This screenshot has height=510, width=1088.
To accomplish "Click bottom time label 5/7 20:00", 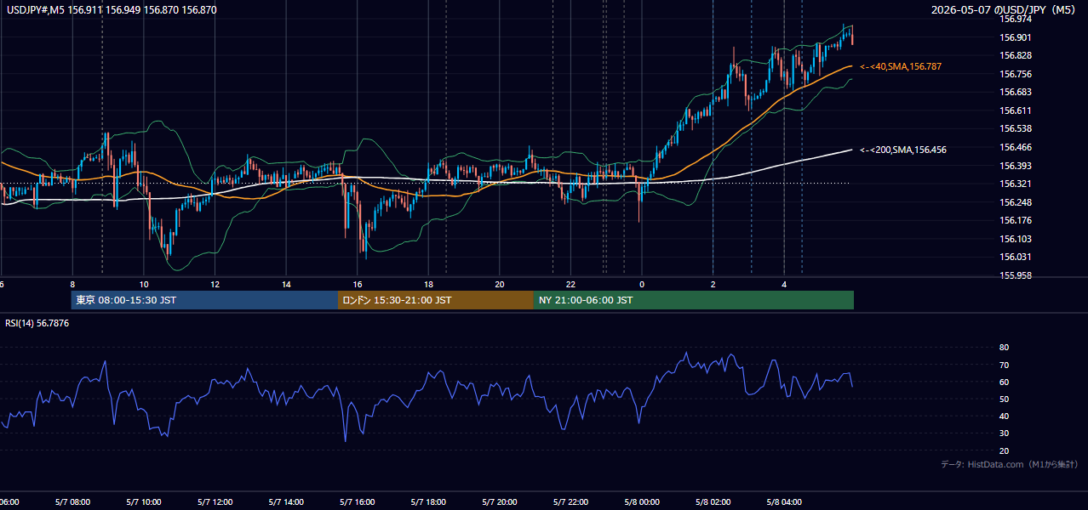I will pyautogui.click(x=499, y=502).
